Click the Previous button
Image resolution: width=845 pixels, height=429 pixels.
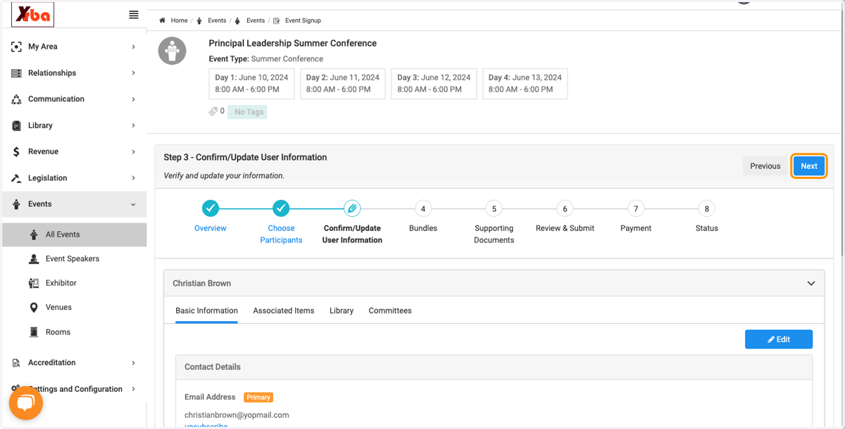pyautogui.click(x=765, y=166)
